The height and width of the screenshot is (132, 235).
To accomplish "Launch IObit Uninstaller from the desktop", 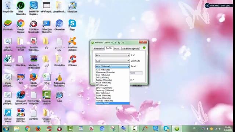I will coord(21,8).
